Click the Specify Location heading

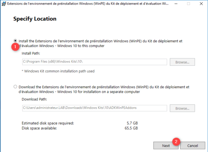click(x=35, y=19)
